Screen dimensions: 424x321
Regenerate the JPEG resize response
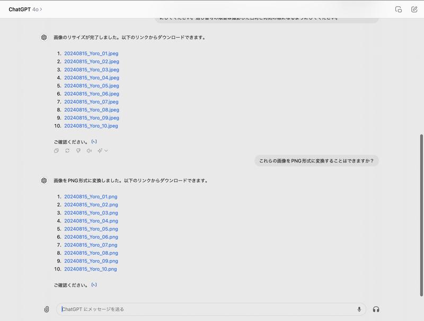pyautogui.click(x=67, y=151)
